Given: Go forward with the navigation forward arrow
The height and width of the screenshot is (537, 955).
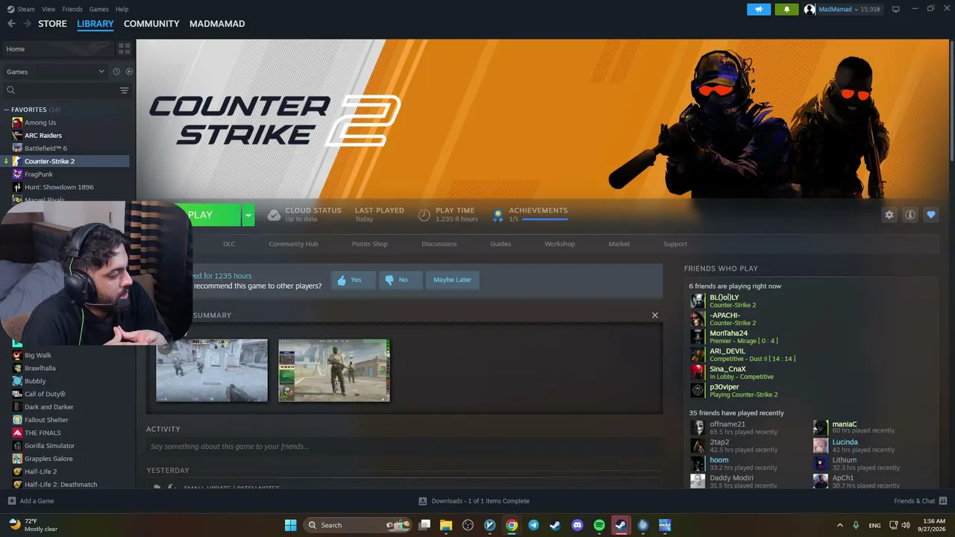Looking at the screenshot, I should (x=28, y=24).
